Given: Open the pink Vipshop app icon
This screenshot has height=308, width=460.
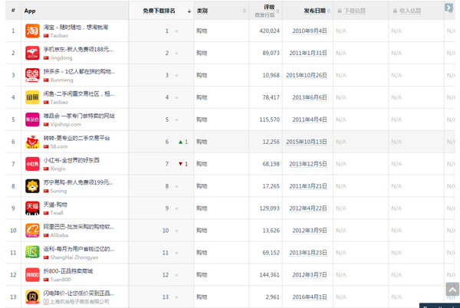Looking at the screenshot, I should (x=32, y=120).
